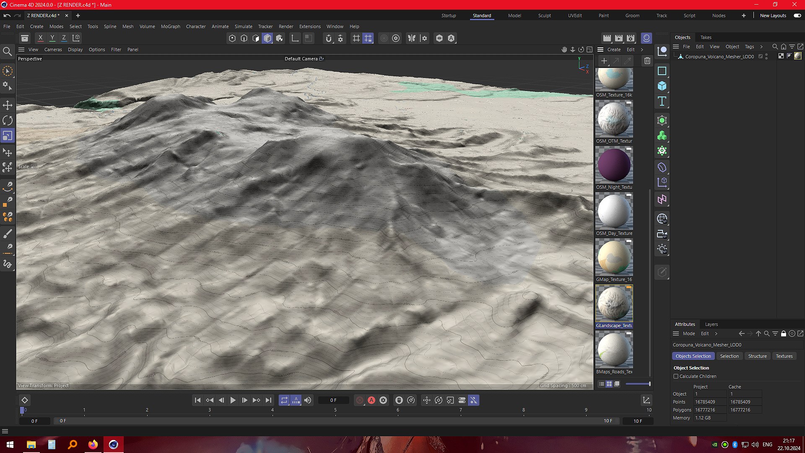Viewport: 805px width, 453px height.
Task: Switch to the Sculpt layout tab
Action: point(544,16)
